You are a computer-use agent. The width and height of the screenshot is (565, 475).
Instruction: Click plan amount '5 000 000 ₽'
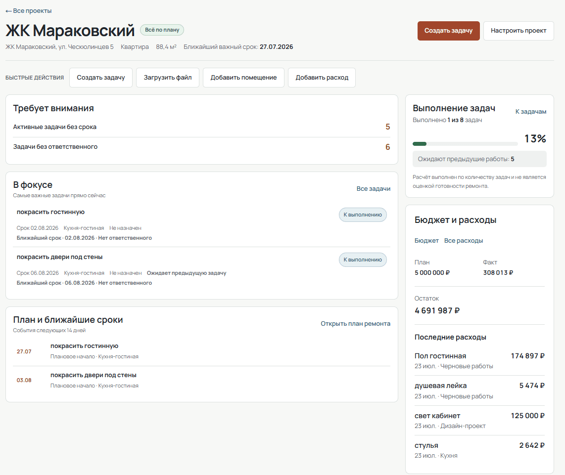click(x=432, y=273)
